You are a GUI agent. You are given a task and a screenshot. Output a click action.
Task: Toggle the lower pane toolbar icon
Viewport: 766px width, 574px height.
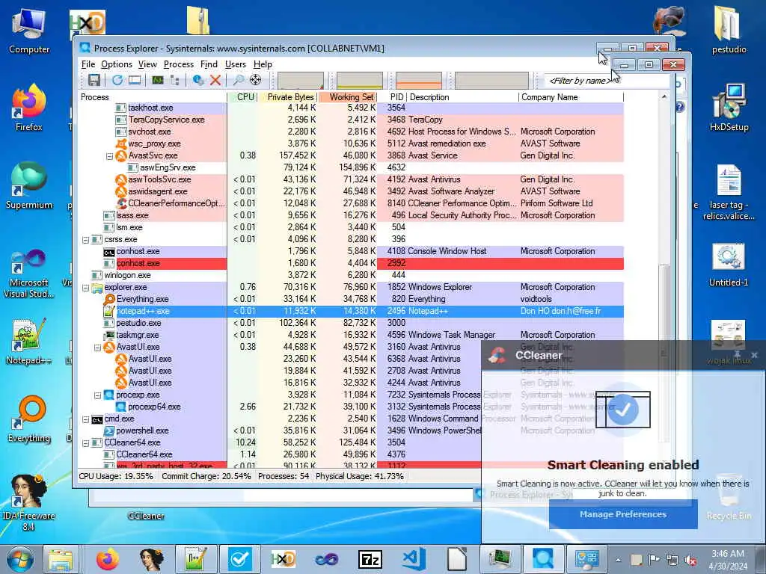pyautogui.click(x=135, y=80)
